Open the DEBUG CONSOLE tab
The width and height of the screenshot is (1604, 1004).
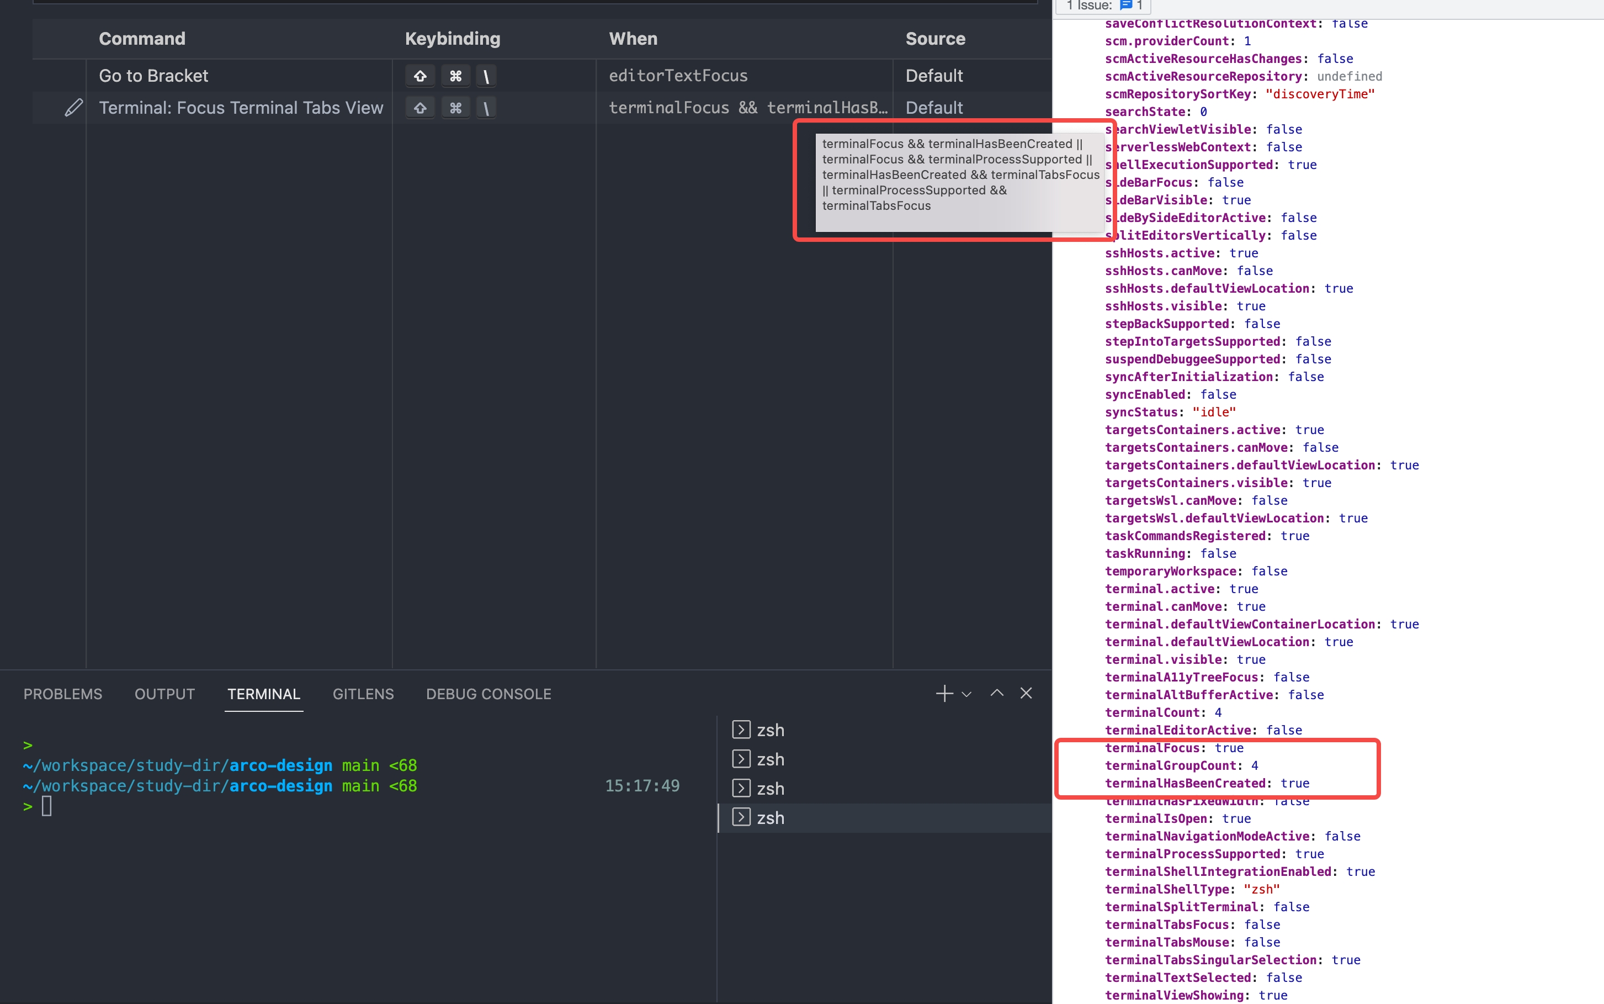[488, 694]
